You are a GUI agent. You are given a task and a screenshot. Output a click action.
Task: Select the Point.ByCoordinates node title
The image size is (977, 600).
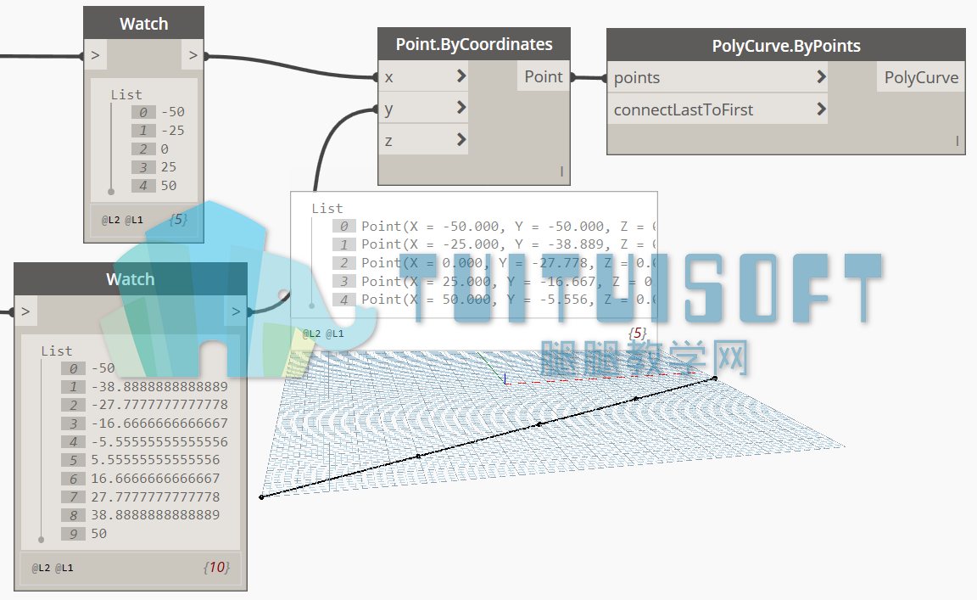point(474,44)
